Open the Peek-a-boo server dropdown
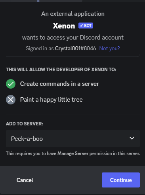Image resolution: width=145 pixels, height=195 pixels. pyautogui.click(x=73, y=138)
